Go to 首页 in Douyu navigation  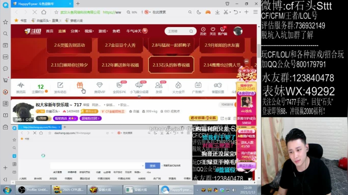49,31
